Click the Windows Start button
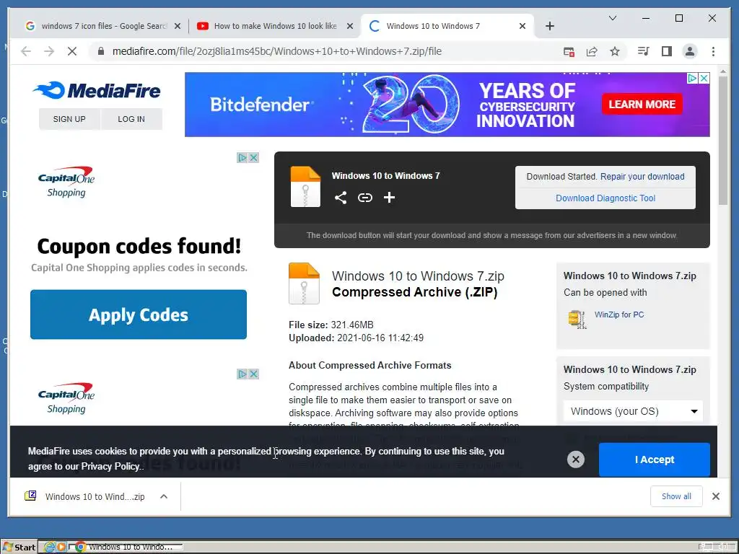The image size is (739, 554). tap(19, 547)
